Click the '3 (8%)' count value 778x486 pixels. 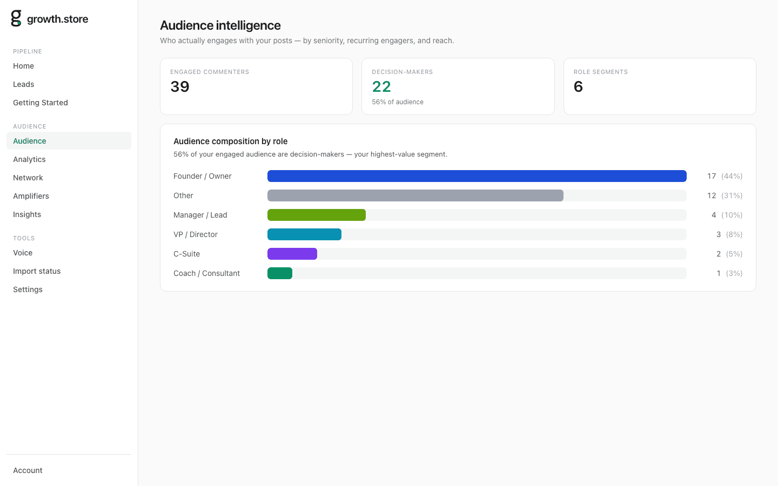coord(729,234)
